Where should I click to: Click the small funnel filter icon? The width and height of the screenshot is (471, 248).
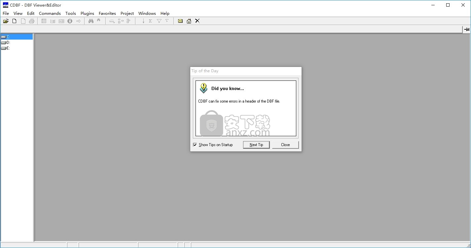point(167,20)
